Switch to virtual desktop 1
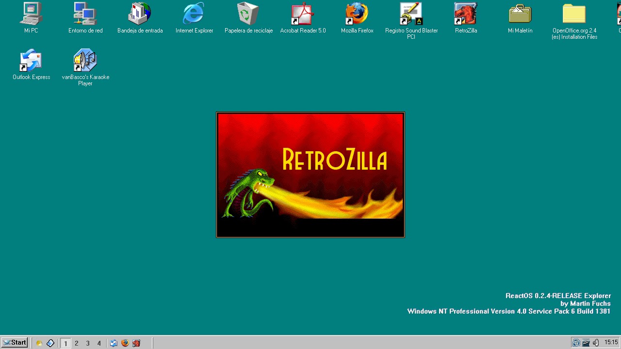Screen dimensions: 621x349 click(x=65, y=343)
